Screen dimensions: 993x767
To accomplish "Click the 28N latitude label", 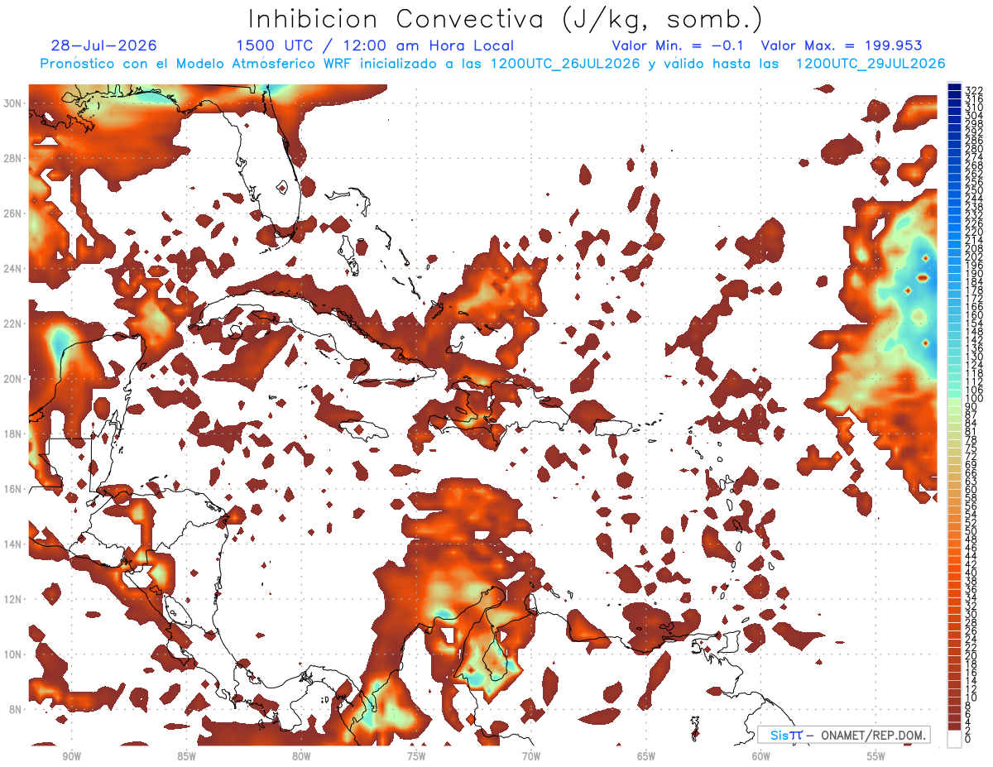I will click(x=13, y=158).
